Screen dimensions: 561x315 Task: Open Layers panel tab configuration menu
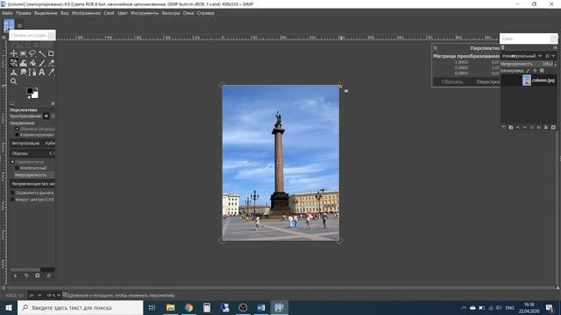[x=555, y=47]
